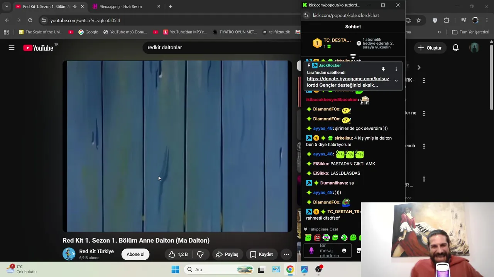Open Tüm Yer İşaretleri bookmarks folder
The image size is (494, 277).
click(470, 32)
